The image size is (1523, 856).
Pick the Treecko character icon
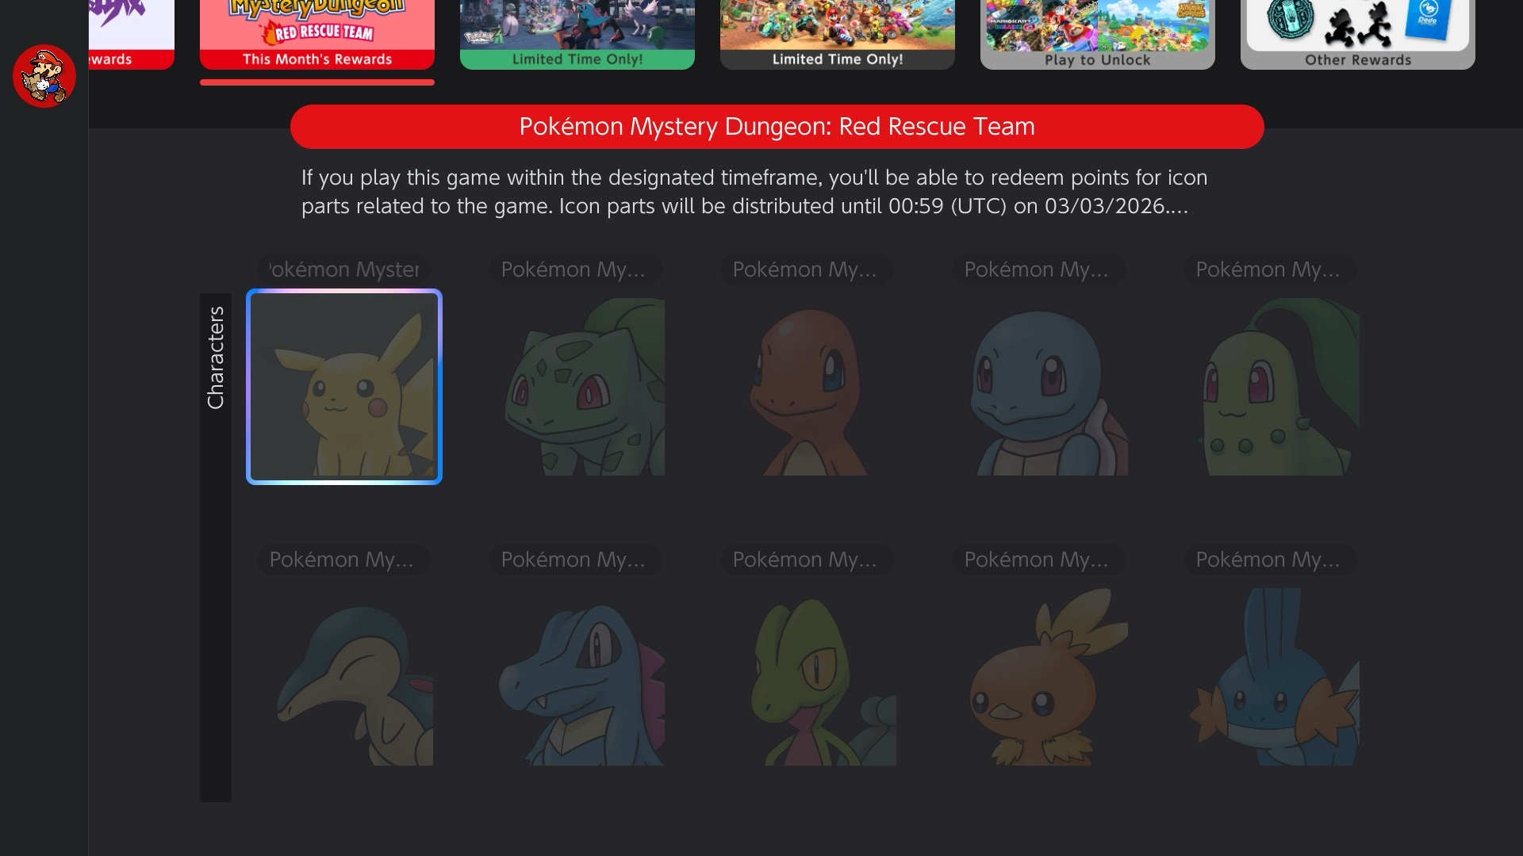pyautogui.click(x=808, y=677)
